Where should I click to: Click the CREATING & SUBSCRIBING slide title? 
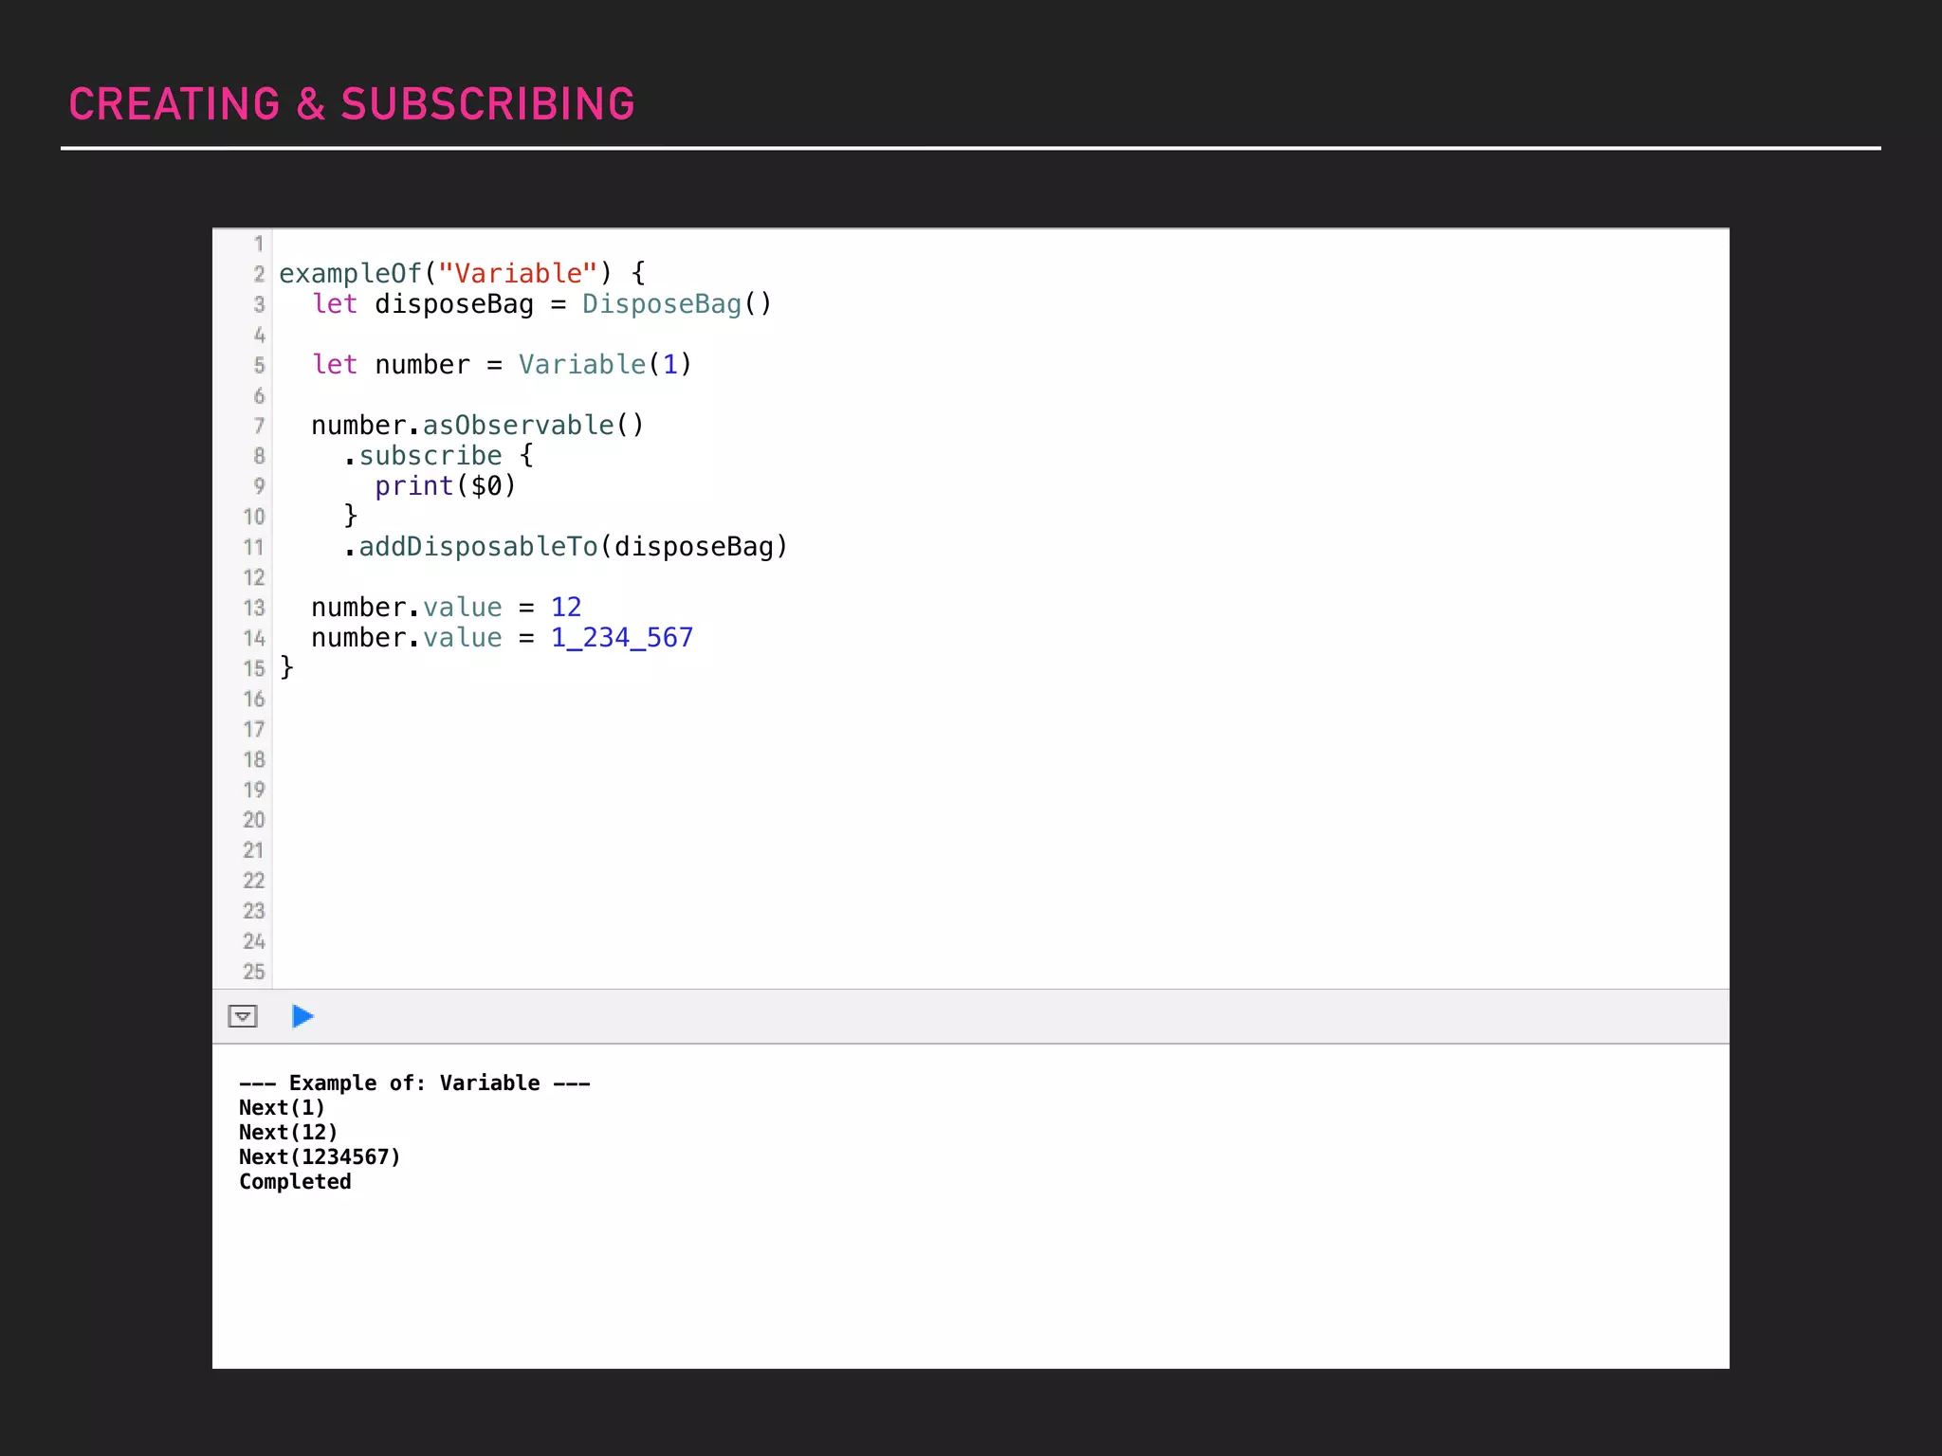pyautogui.click(x=352, y=104)
